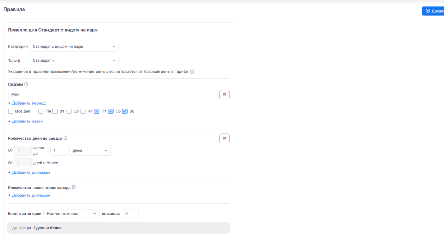Uncheck the Вс weekday box
Viewport: 444px width, 237px height.
(x=125, y=111)
